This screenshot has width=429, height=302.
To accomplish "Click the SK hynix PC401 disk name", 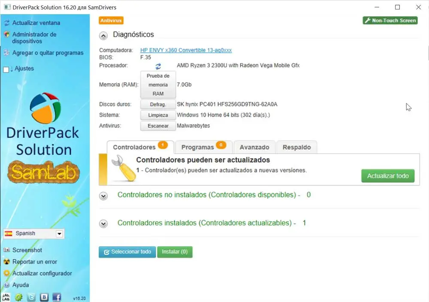I will tap(227, 104).
